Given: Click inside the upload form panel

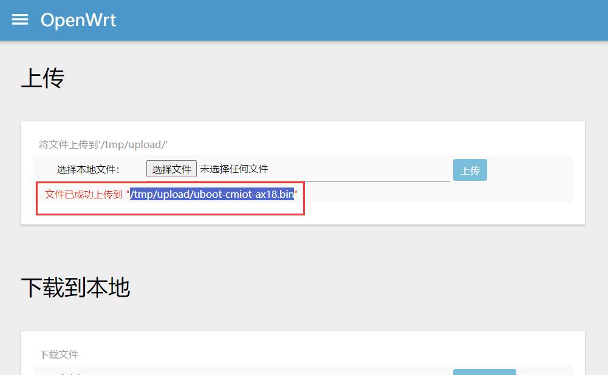Looking at the screenshot, I should click(364, 133).
